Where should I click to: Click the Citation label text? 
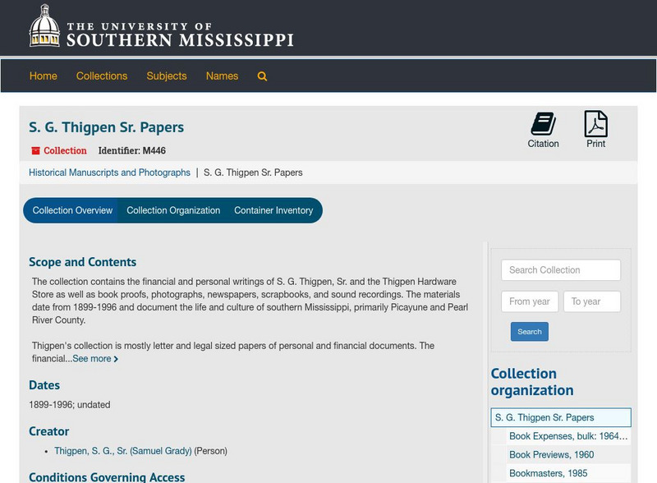543,144
